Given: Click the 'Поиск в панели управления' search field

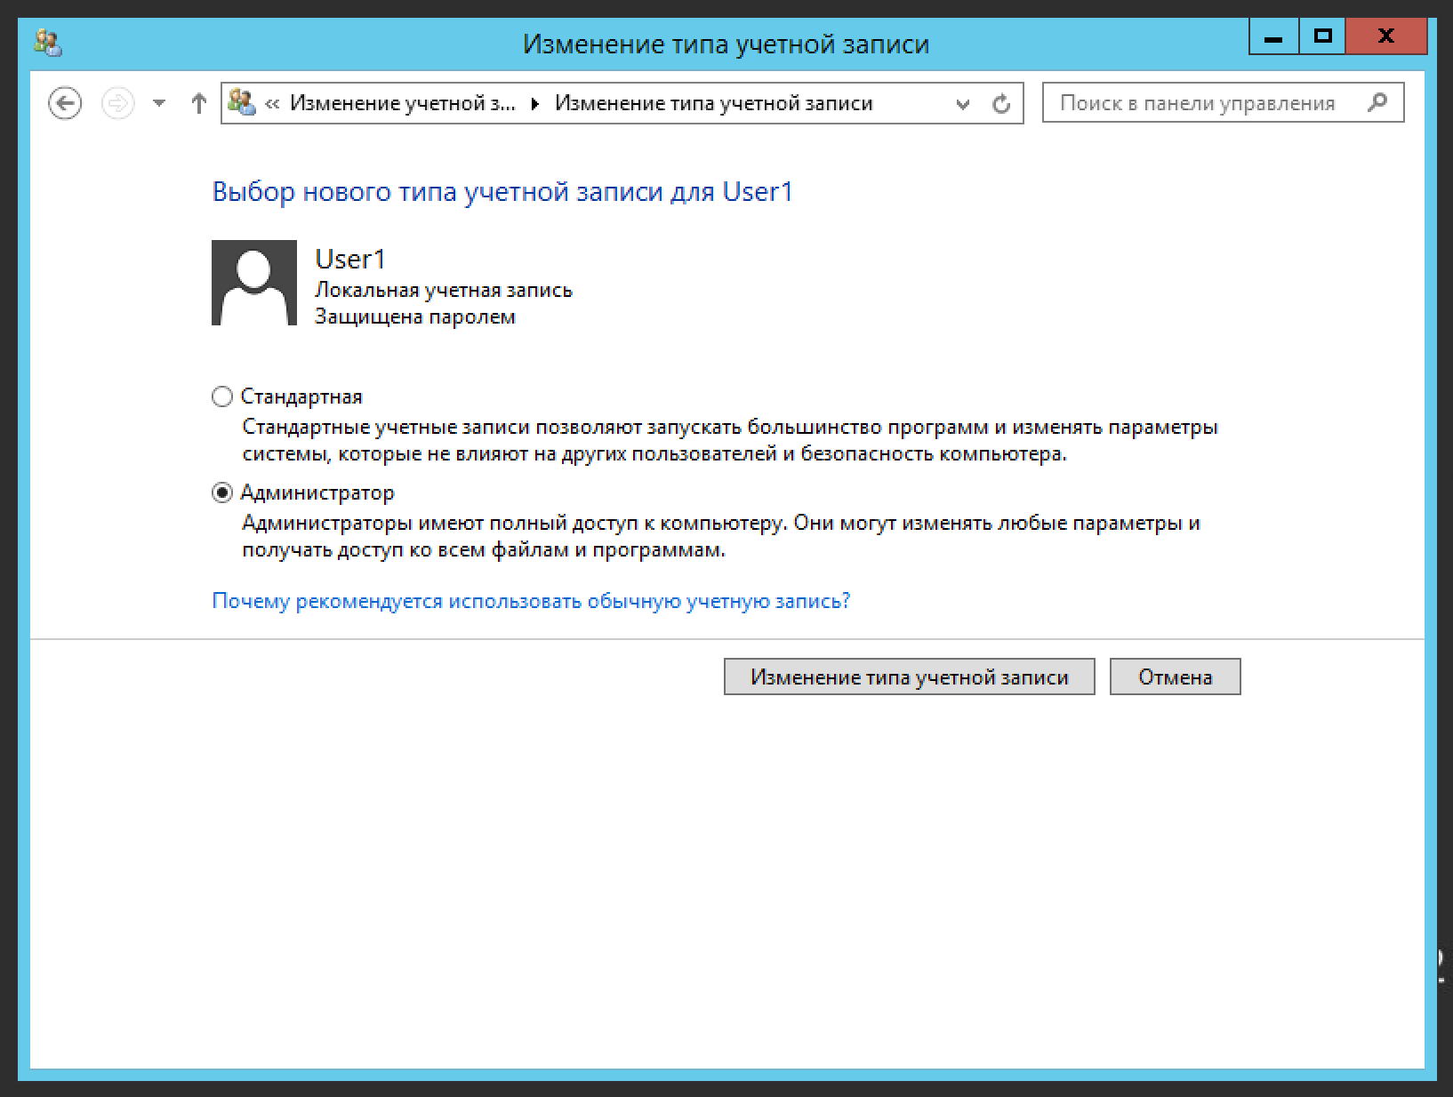Looking at the screenshot, I should (1223, 103).
